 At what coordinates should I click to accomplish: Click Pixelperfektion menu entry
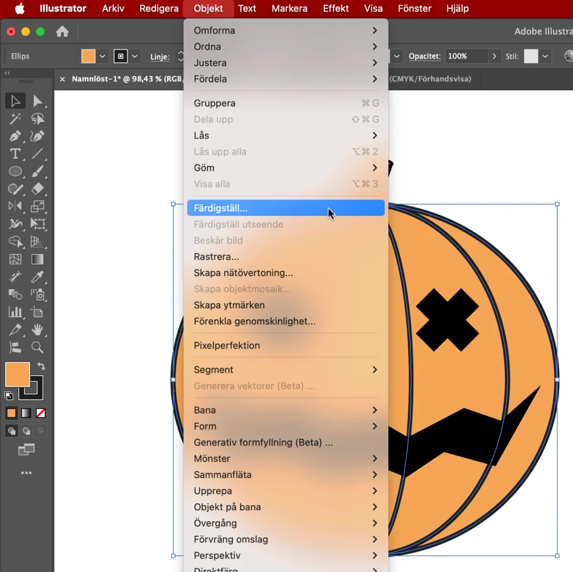pyautogui.click(x=286, y=346)
